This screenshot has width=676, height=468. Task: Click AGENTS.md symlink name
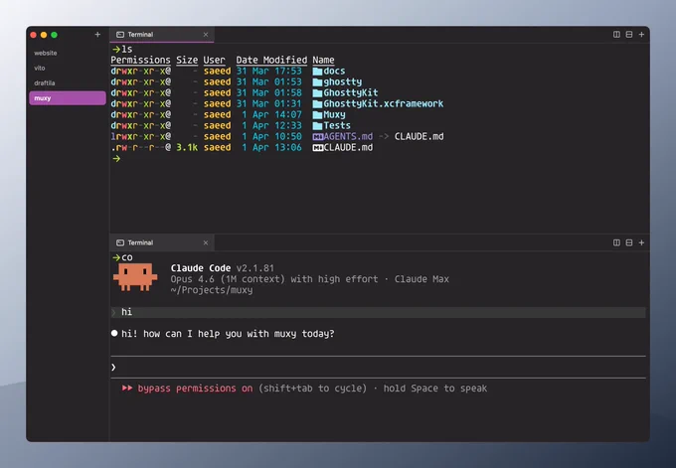348,136
